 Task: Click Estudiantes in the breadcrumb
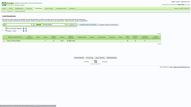coord(10,11)
